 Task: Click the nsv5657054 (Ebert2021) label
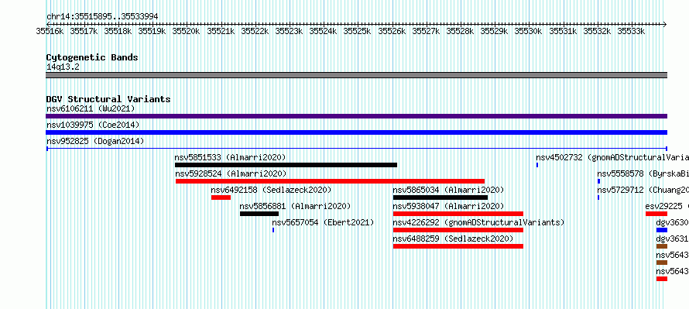323,222
